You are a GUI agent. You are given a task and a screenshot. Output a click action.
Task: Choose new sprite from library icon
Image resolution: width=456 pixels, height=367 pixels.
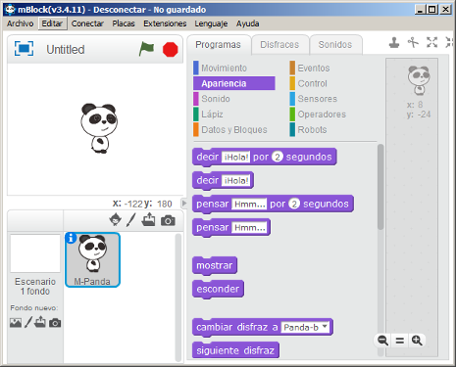tap(115, 219)
